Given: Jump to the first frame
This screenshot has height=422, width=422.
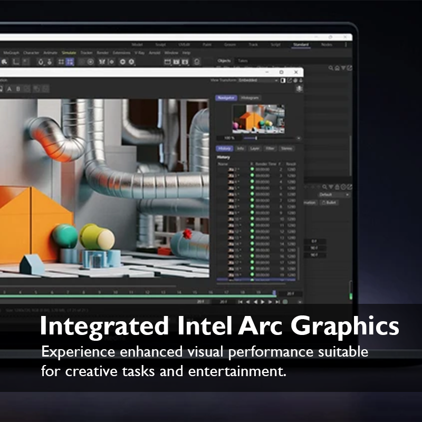Looking at the screenshot, I should coord(241,302).
